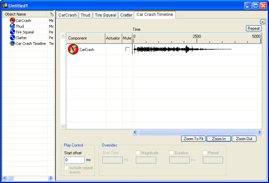Click the 0 mark on time ruler

[134, 36]
